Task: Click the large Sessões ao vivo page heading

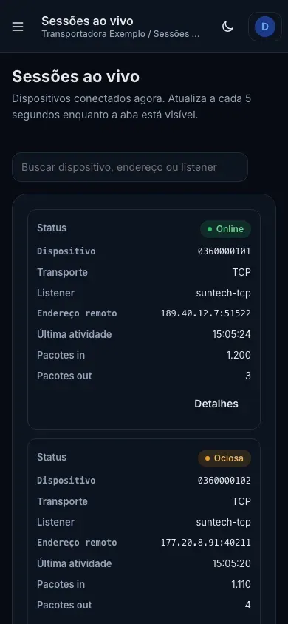Action: (76, 76)
